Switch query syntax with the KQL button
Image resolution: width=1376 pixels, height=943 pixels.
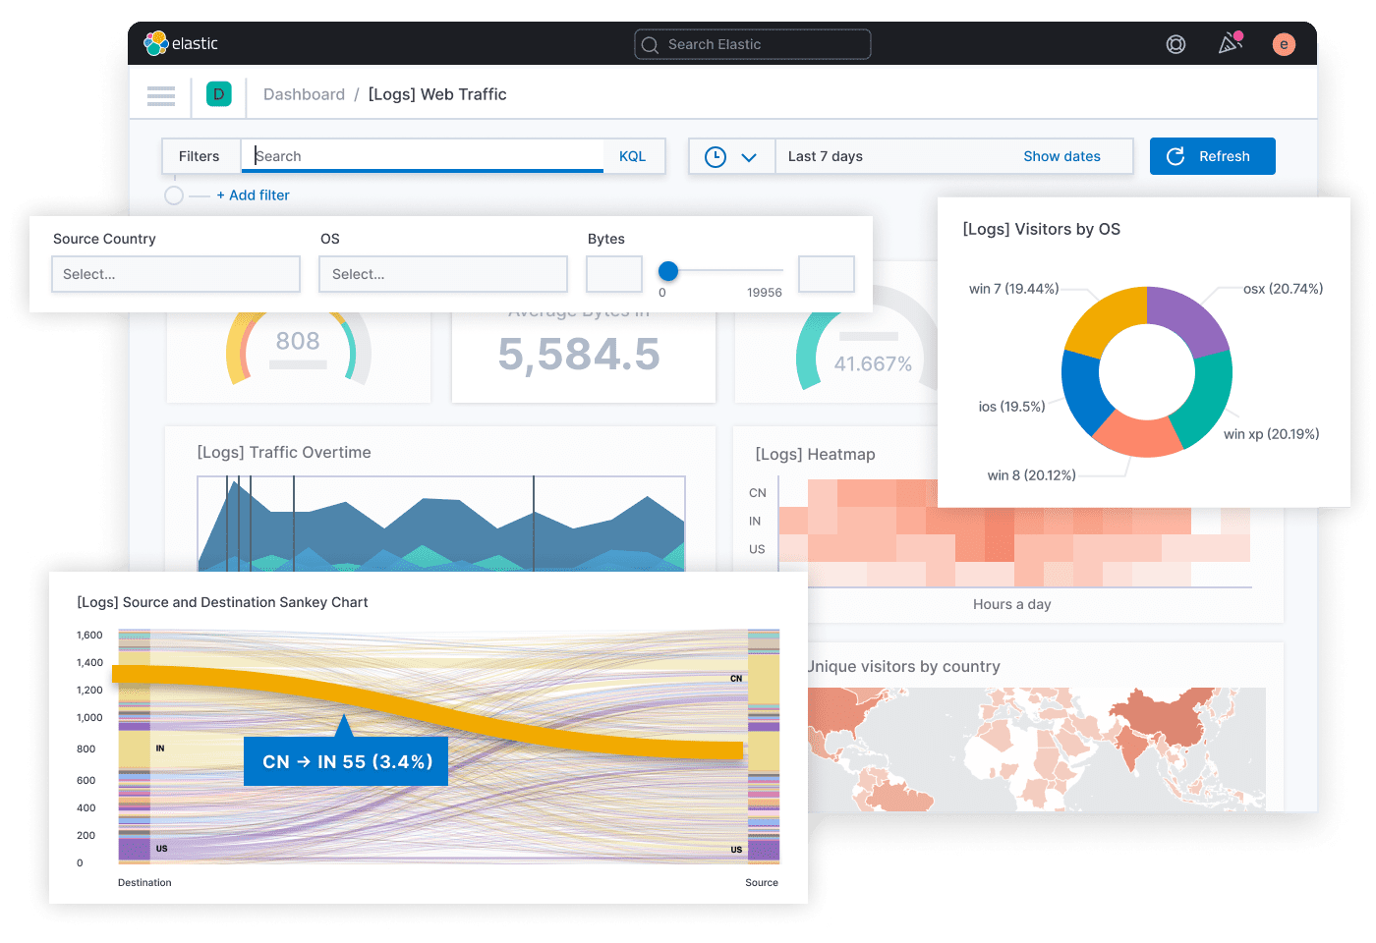[x=632, y=156]
